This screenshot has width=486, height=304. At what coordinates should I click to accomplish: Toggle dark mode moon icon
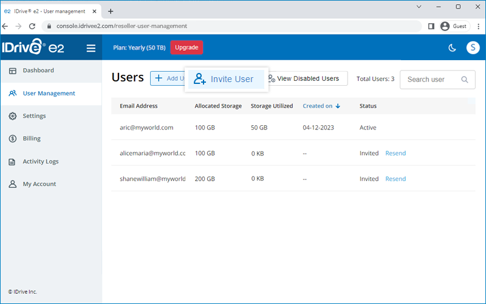[452, 48]
